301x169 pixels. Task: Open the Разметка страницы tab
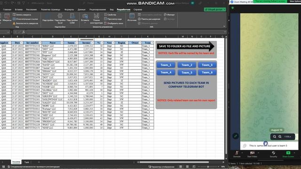coord(50,9)
